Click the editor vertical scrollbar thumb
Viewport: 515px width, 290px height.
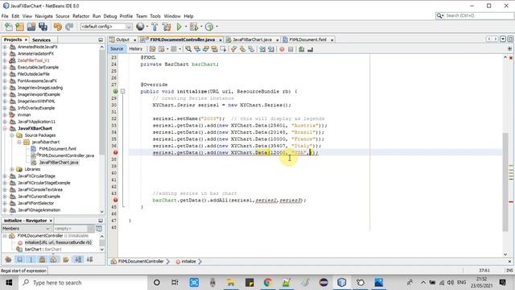[505, 182]
